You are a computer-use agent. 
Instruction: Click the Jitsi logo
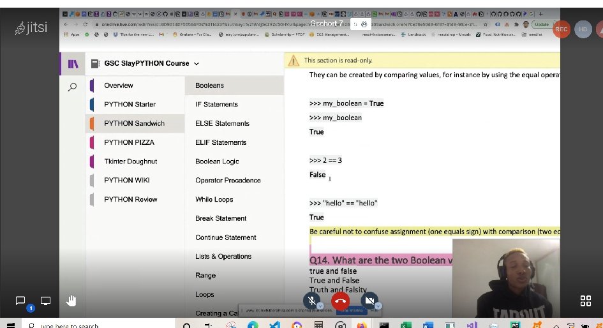pos(31,27)
